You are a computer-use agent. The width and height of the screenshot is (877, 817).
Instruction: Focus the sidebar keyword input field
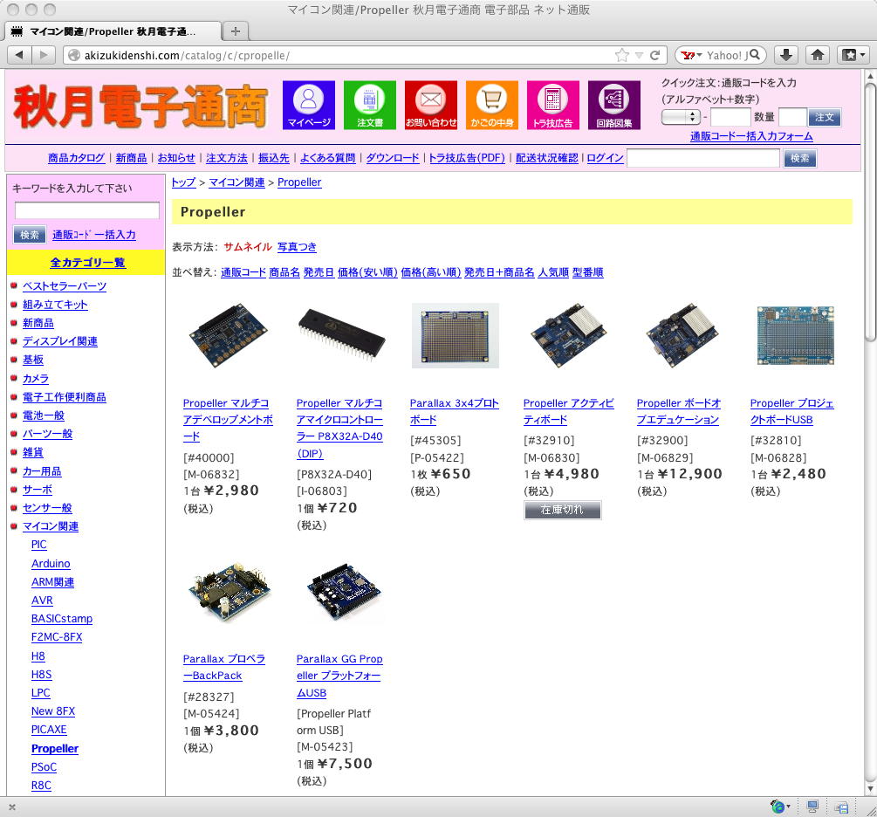pyautogui.click(x=86, y=210)
